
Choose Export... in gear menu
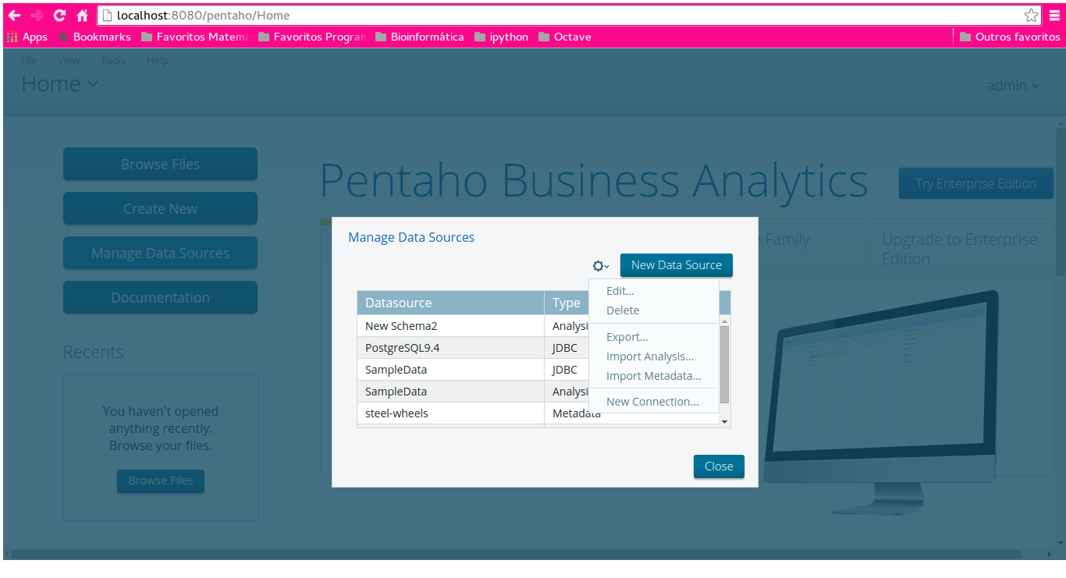627,337
